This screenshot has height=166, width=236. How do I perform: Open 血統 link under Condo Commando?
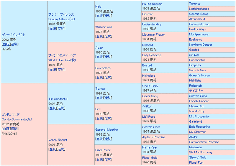tap(6, 129)
